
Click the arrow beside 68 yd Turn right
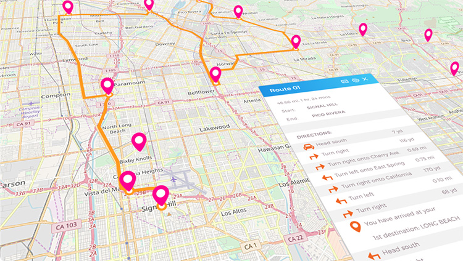tap(348, 214)
